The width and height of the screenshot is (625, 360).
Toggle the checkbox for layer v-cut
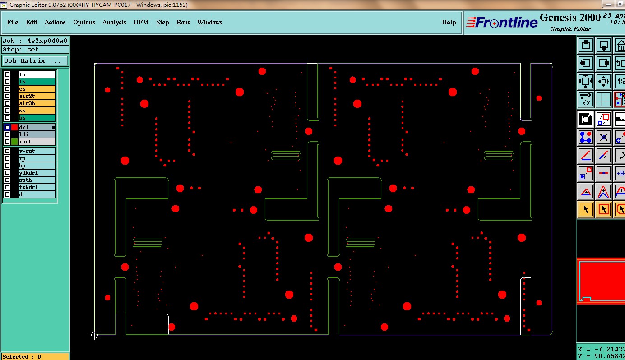7,151
